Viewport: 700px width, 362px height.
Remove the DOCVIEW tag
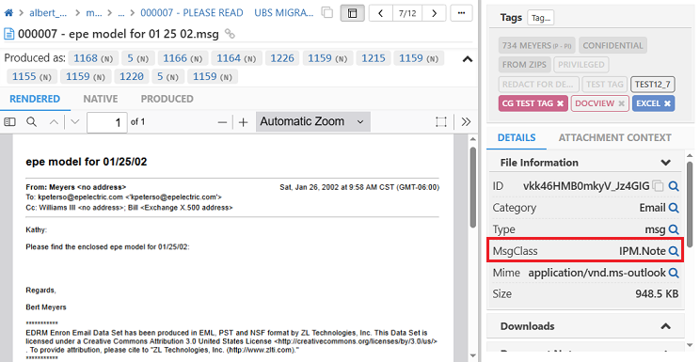click(621, 103)
